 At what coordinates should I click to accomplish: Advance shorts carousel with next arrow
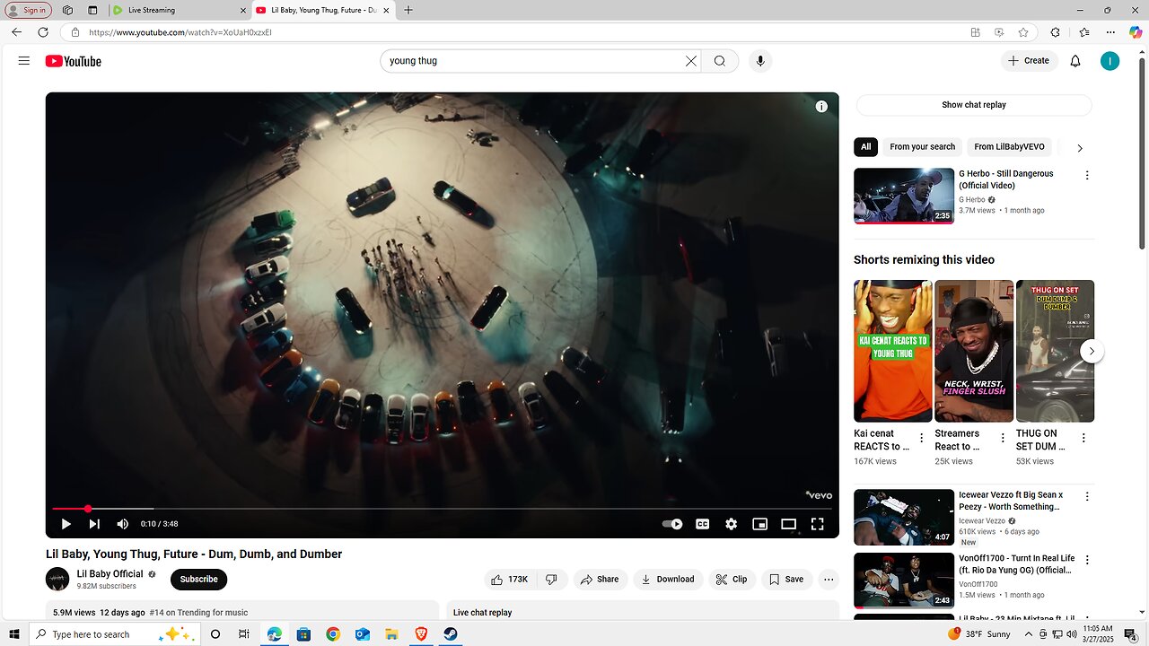click(x=1091, y=351)
